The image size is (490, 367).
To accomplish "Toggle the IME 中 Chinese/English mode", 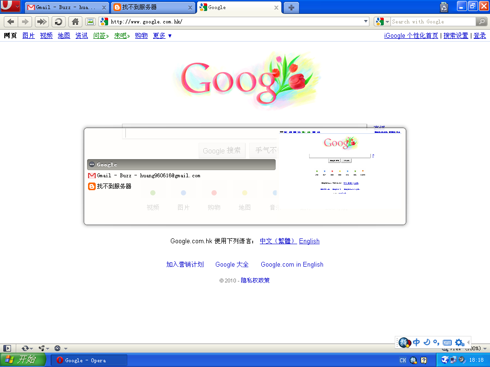I will [416, 342].
